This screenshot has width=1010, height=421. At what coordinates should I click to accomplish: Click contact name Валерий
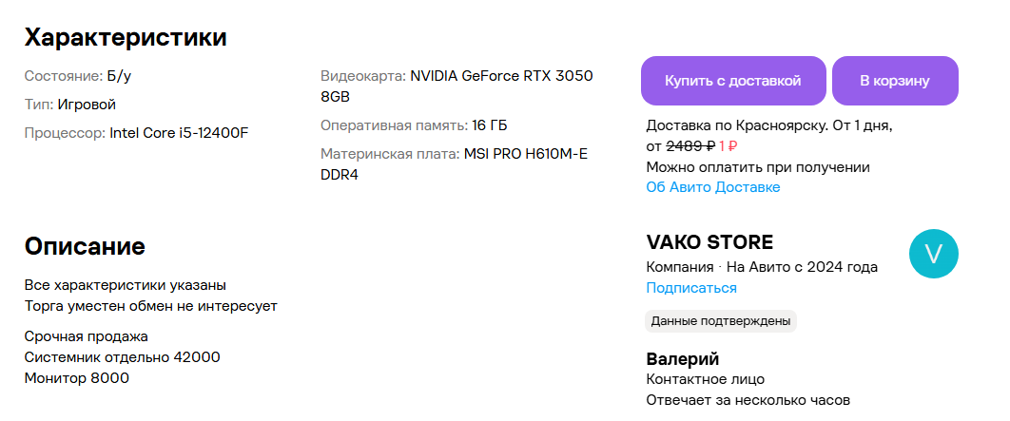[x=682, y=359]
